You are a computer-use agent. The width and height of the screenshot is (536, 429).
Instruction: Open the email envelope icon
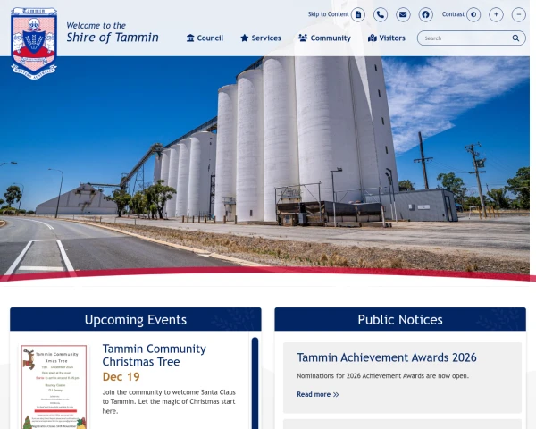click(403, 14)
